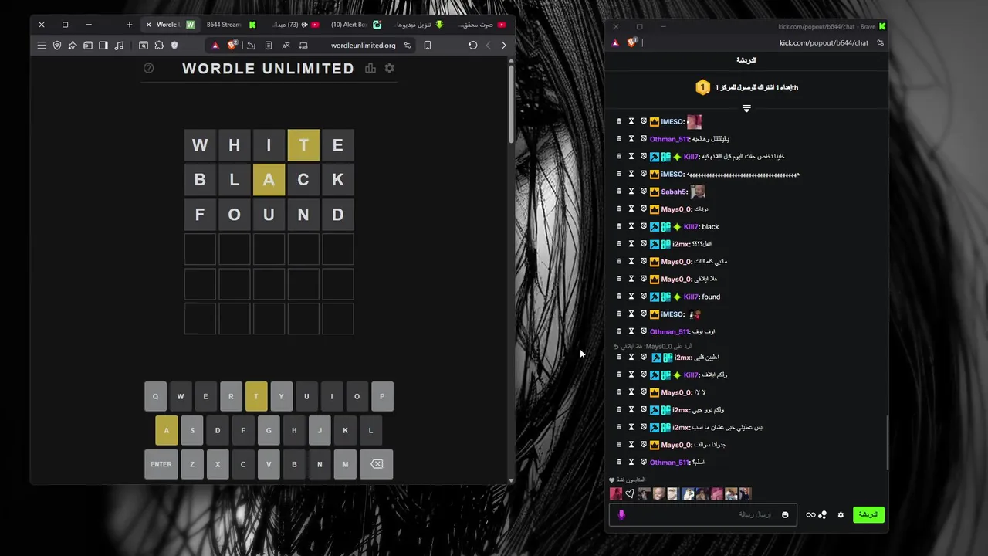Switch to the B644 Stream tab

230,25
